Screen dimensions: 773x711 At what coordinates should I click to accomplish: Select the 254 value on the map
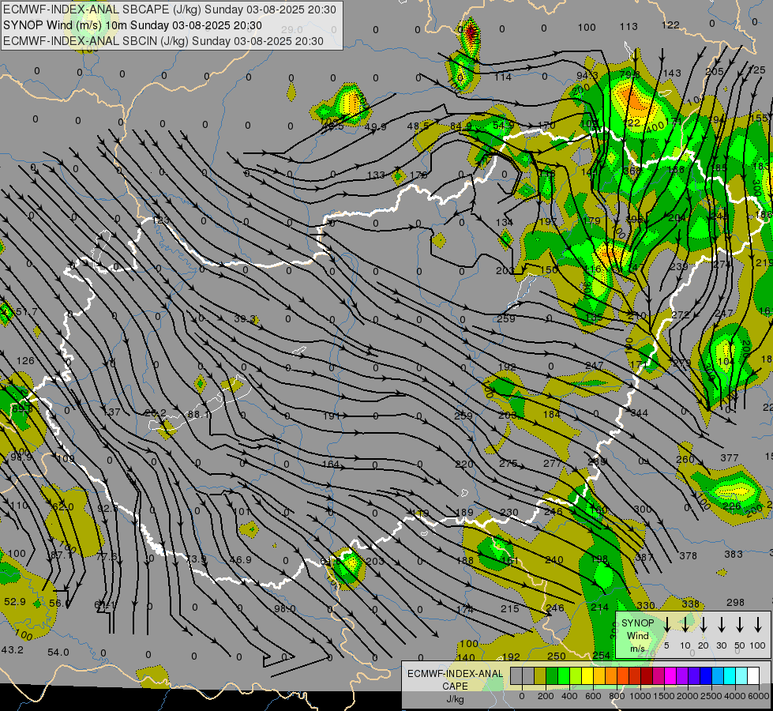[x=601, y=655]
